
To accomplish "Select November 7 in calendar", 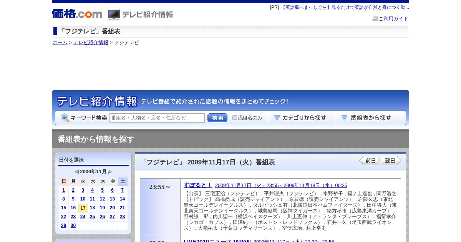I will click(x=122, y=190).
